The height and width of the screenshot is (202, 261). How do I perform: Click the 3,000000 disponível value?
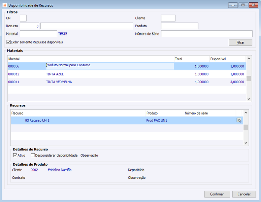click(237, 82)
